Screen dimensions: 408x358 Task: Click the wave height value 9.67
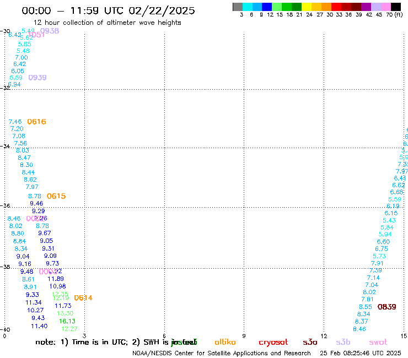[x=45, y=233]
